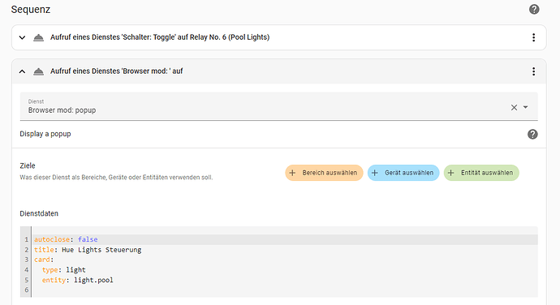
Task: Open three-dot menu of the Browser mod step
Action: pos(533,71)
